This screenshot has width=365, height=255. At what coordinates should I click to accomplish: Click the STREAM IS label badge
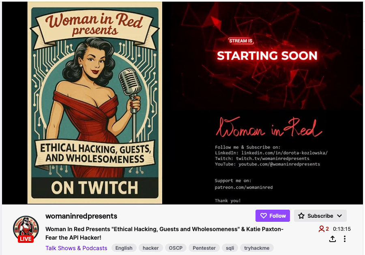point(240,41)
